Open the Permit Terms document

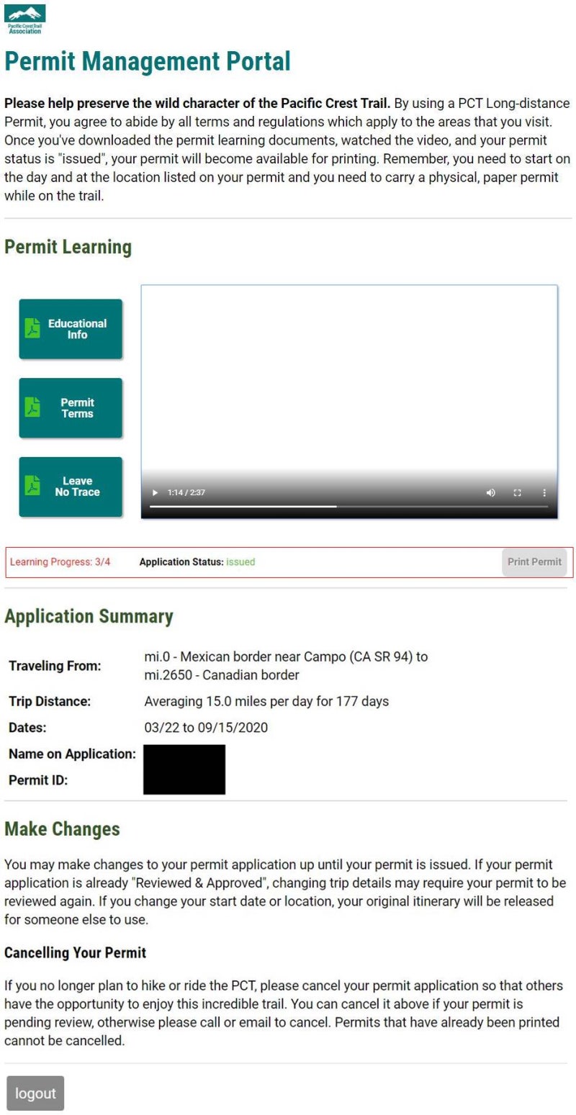click(71, 408)
